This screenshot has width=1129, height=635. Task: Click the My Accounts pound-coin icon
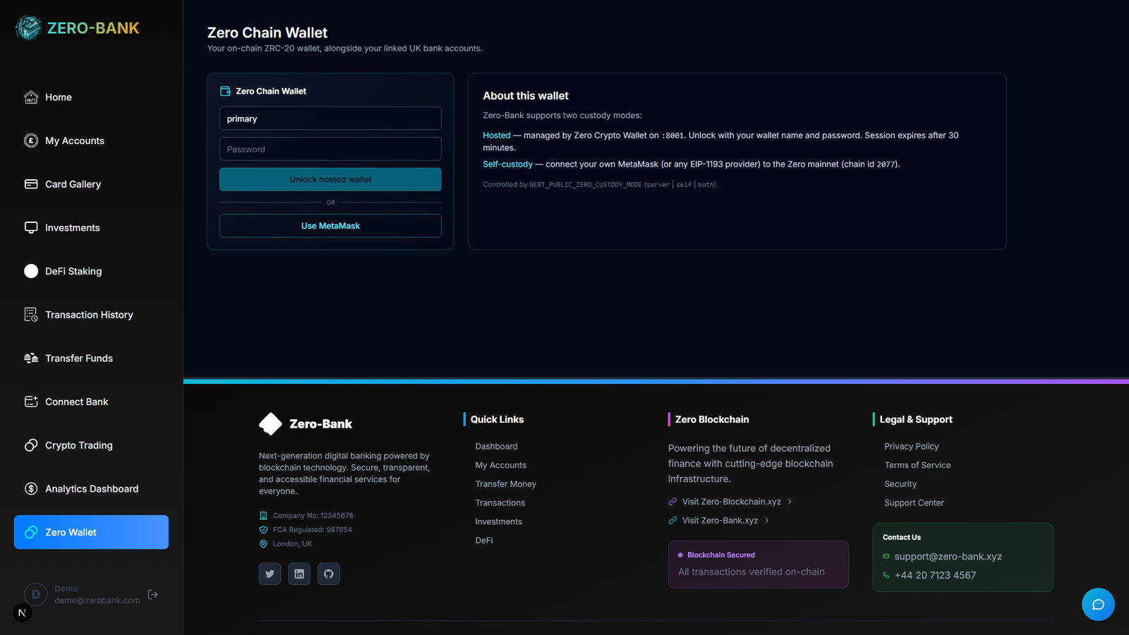pos(31,140)
